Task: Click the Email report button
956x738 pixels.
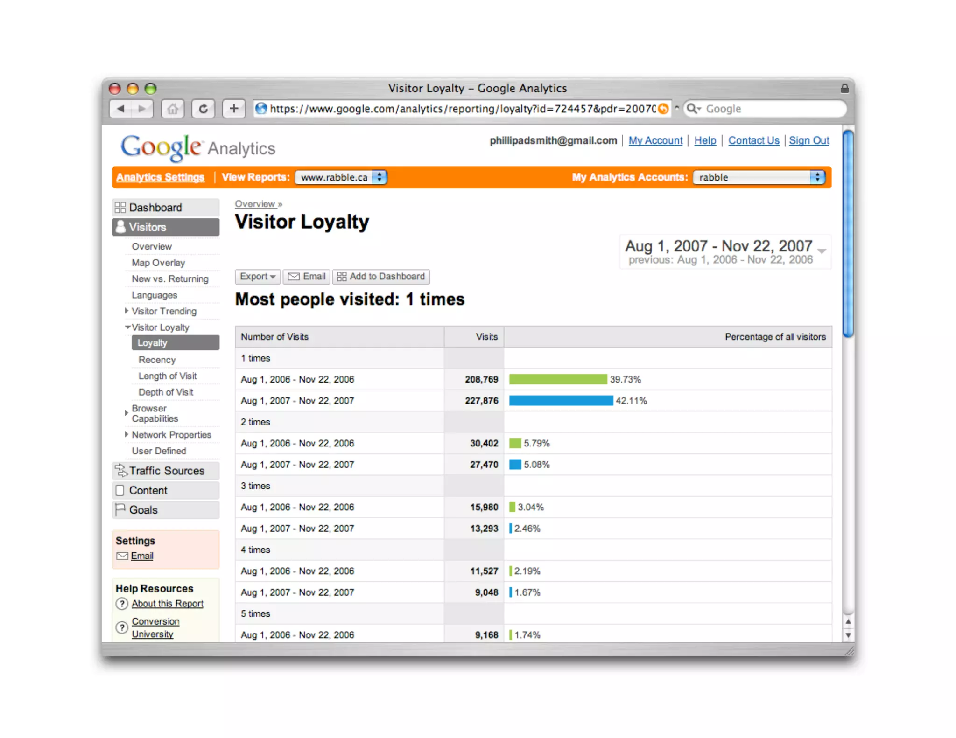Action: click(x=307, y=277)
